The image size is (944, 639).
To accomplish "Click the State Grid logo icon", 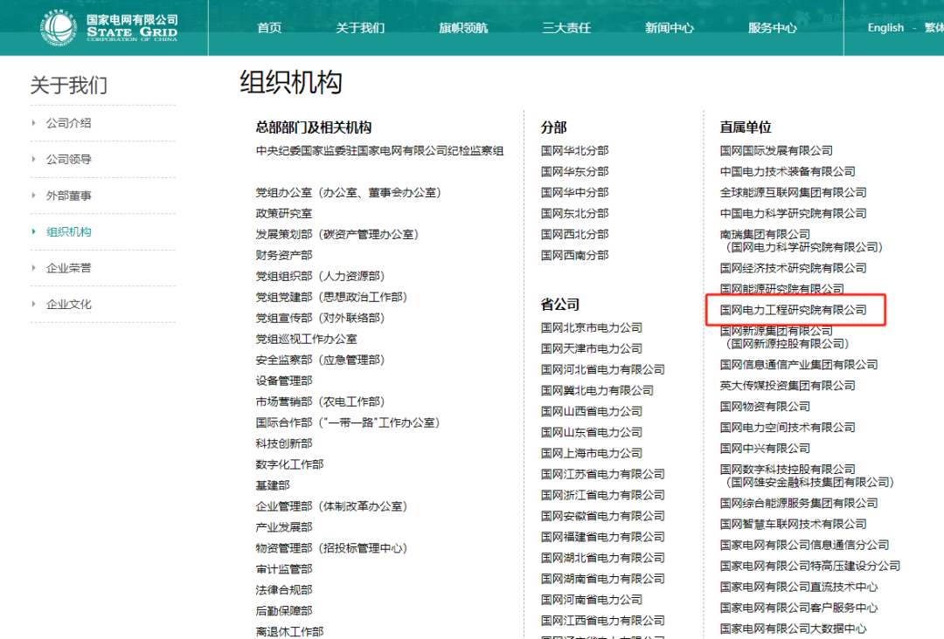I will point(59,27).
